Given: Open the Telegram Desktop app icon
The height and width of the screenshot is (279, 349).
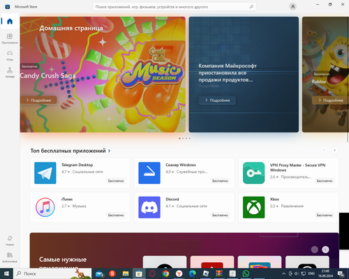Looking at the screenshot, I should 45,173.
